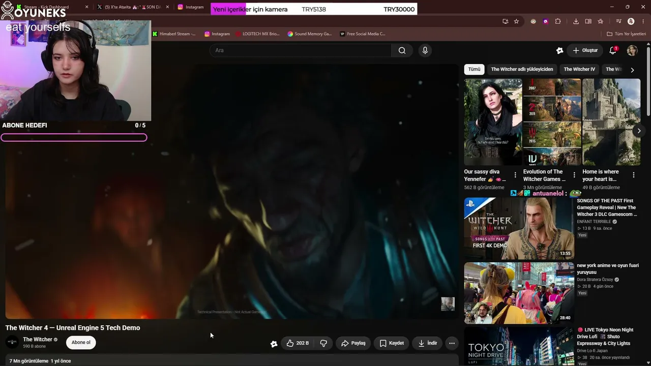Image resolution: width=651 pixels, height=366 pixels.
Task: Click the sparkle icon beside Oluştur
Action: pos(559,50)
